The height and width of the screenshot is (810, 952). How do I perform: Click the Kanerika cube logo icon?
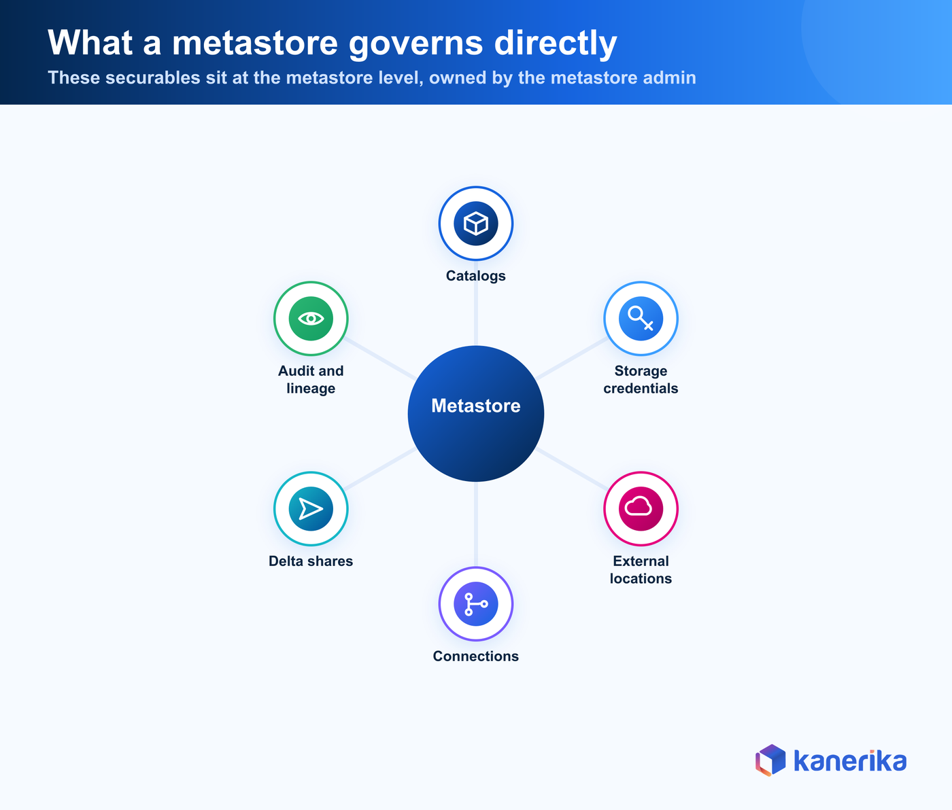click(770, 760)
